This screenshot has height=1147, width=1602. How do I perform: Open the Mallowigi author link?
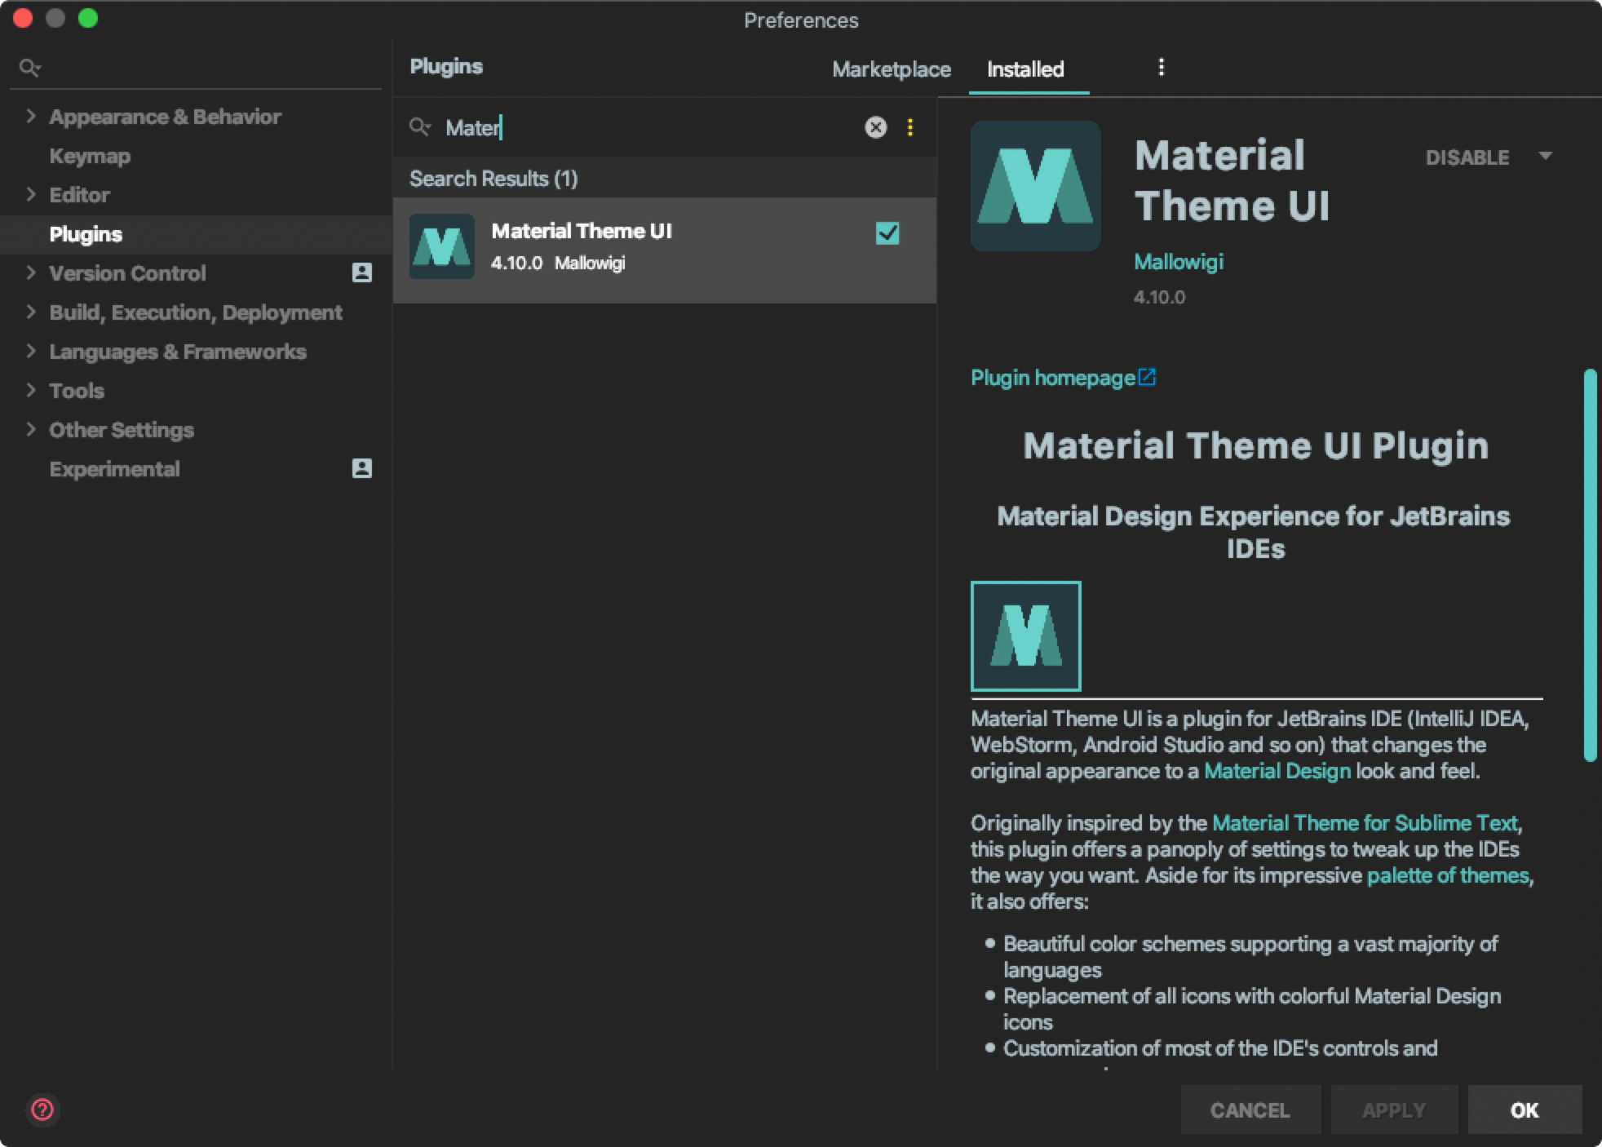tap(1179, 262)
